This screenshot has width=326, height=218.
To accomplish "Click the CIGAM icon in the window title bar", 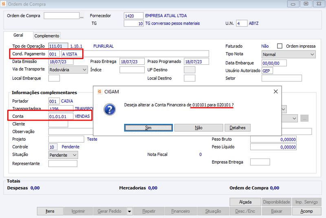I will 3,4.
